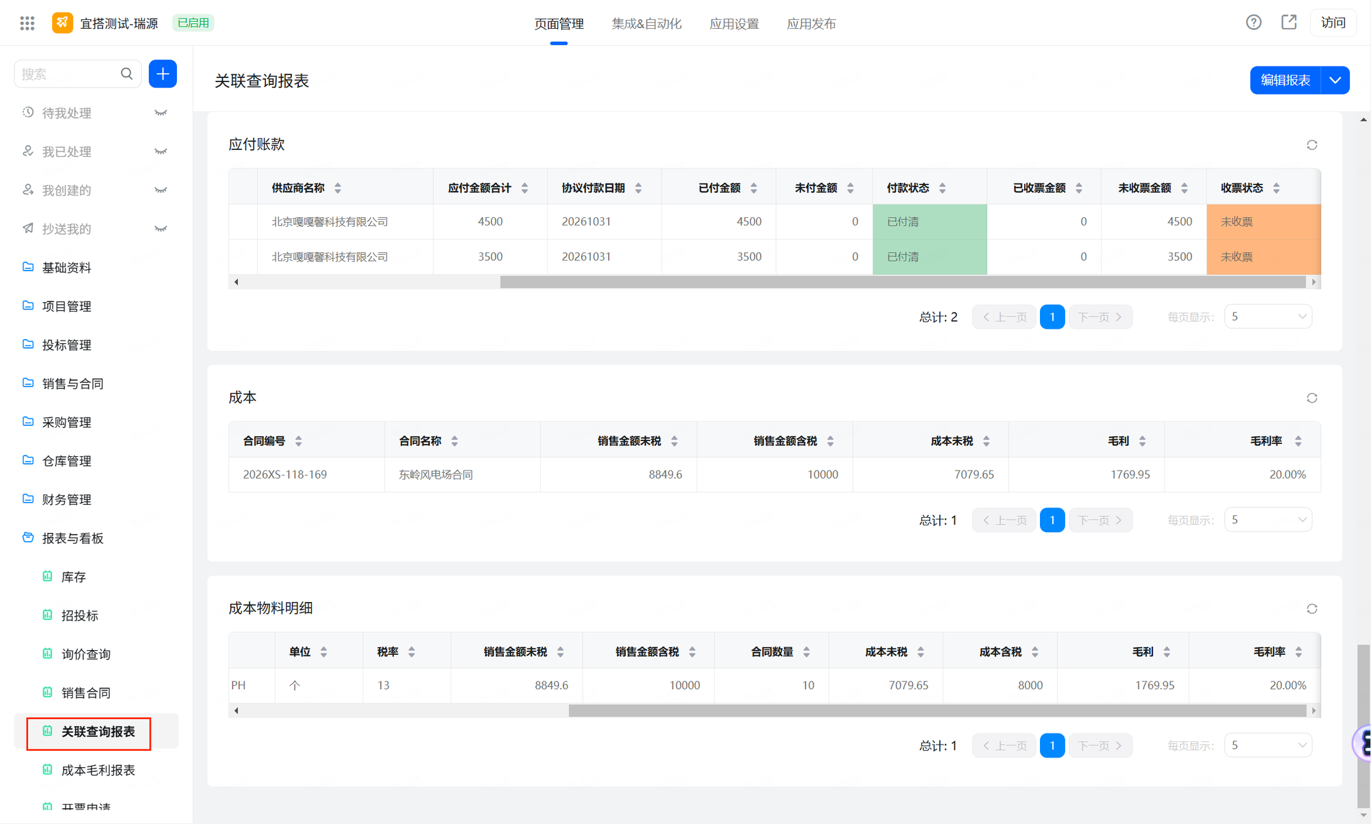This screenshot has height=824, width=1371.
Task: Refresh the 成本物料明细 table
Action: pos(1312,609)
